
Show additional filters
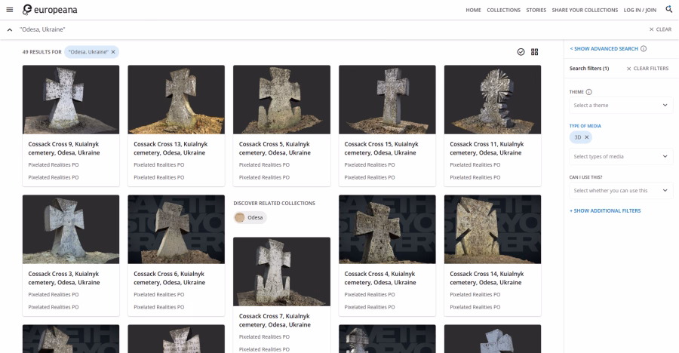coord(605,211)
